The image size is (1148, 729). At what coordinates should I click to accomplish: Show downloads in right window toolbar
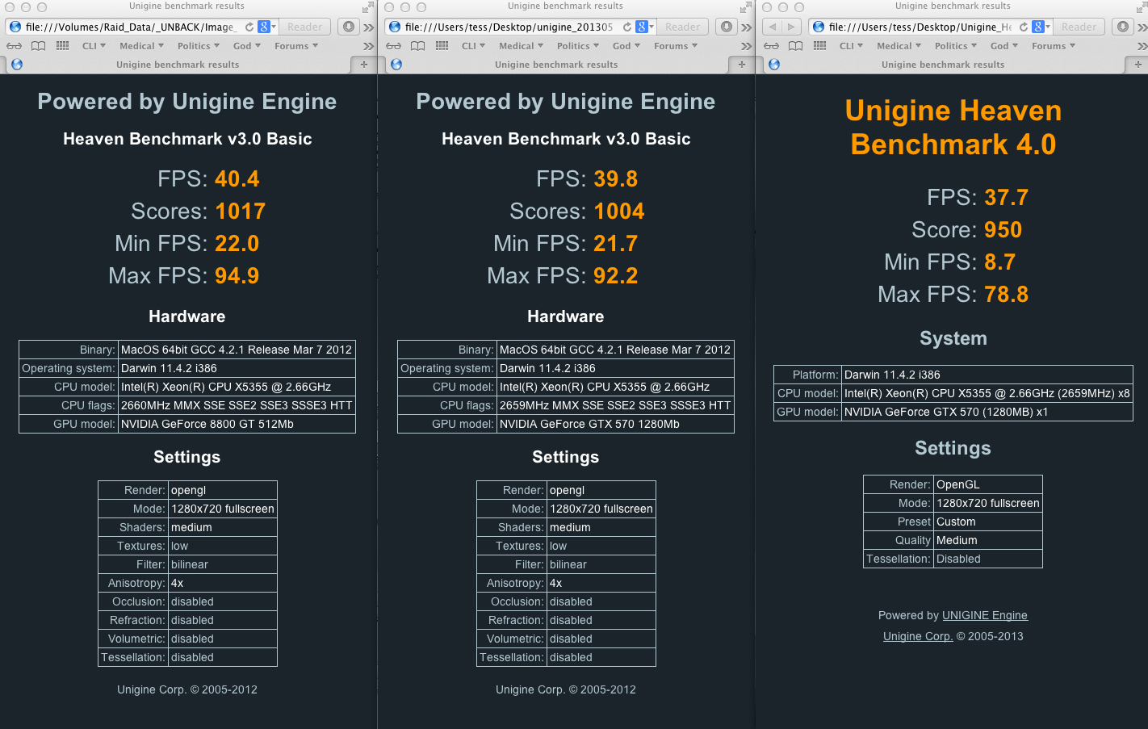point(1123,27)
